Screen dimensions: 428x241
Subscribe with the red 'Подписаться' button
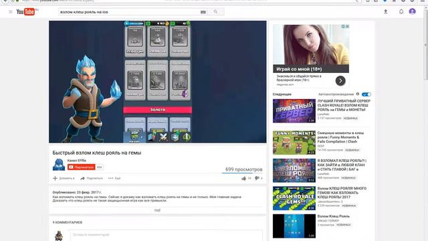point(82,167)
